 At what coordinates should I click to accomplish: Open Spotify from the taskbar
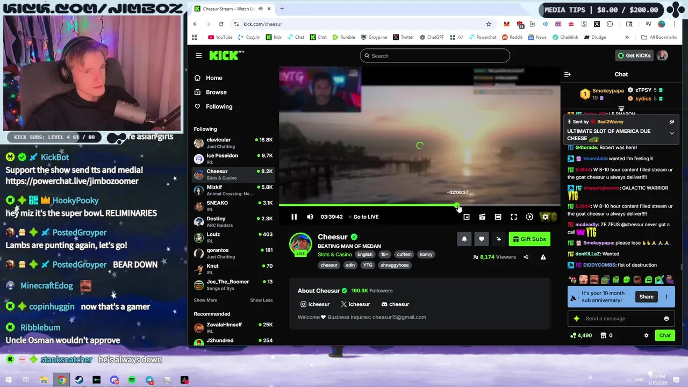point(132,380)
